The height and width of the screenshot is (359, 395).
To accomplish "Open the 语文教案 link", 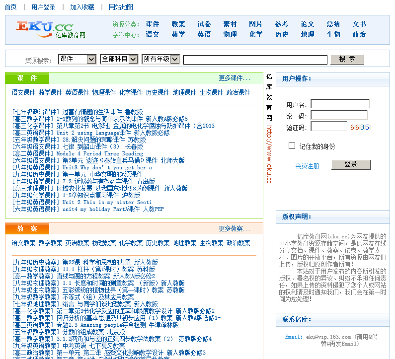I will coord(23,243).
